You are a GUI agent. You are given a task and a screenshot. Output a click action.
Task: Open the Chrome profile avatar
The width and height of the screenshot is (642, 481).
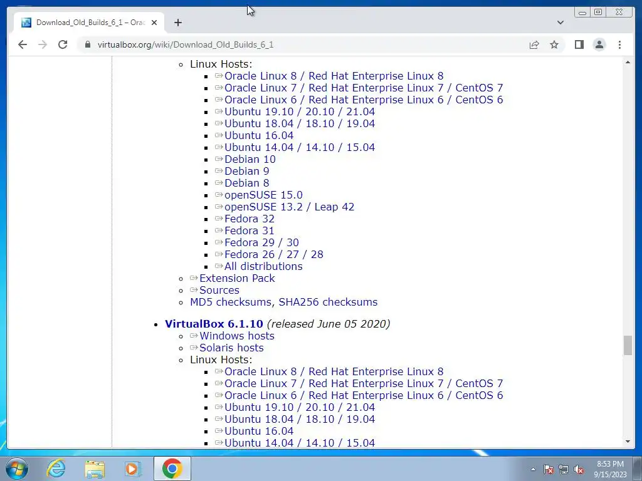click(x=599, y=44)
